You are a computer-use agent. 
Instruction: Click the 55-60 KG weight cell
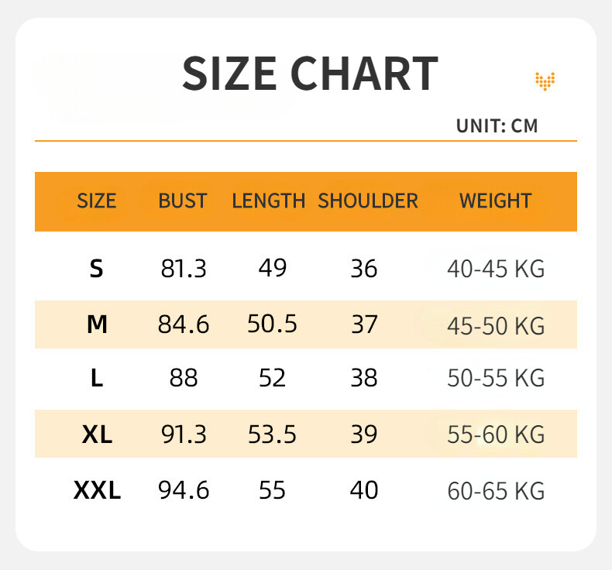tap(496, 434)
